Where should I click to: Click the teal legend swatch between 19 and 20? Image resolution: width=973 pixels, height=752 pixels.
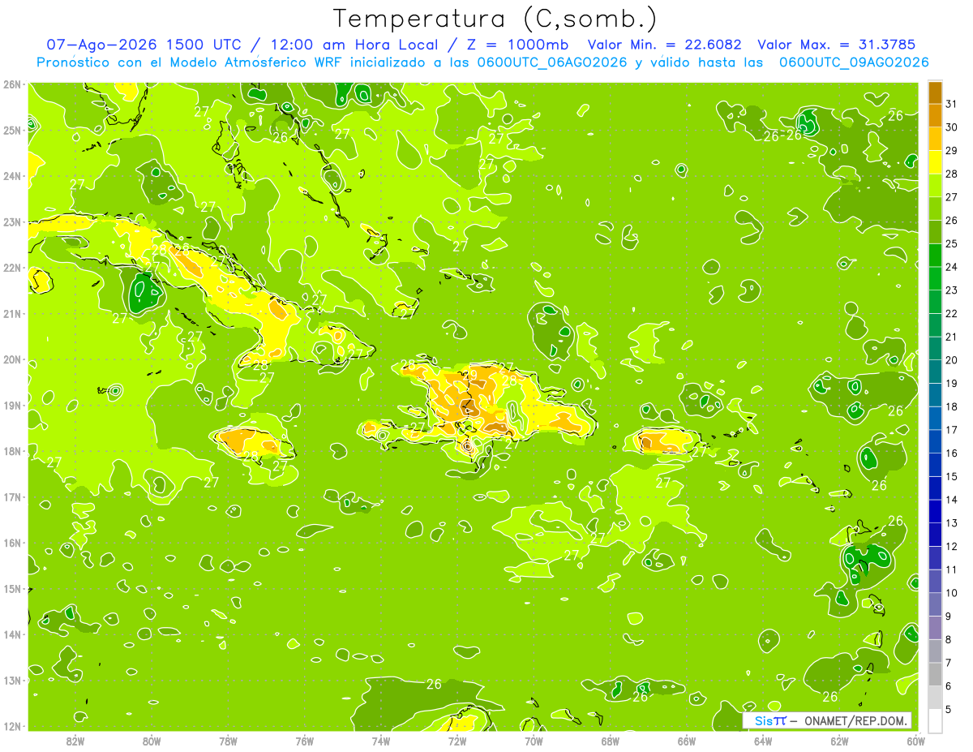point(935,372)
